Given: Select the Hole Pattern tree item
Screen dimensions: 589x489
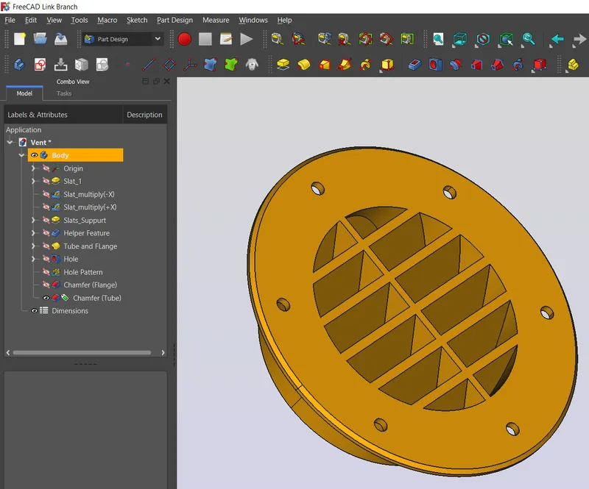Looking at the screenshot, I should [83, 272].
